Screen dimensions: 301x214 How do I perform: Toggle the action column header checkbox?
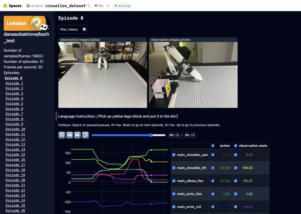coord(213,146)
